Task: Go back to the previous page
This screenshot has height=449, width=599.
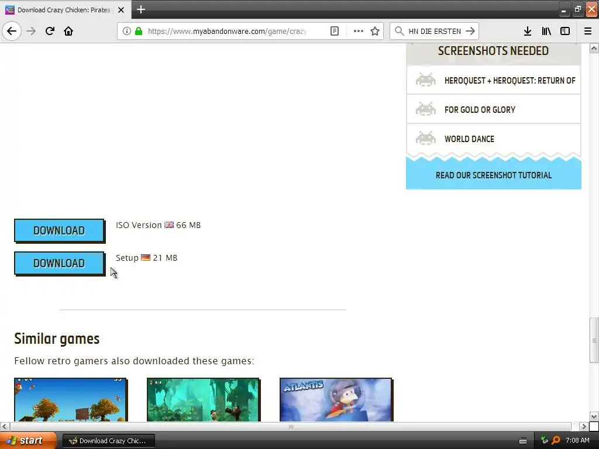Action: [x=12, y=31]
